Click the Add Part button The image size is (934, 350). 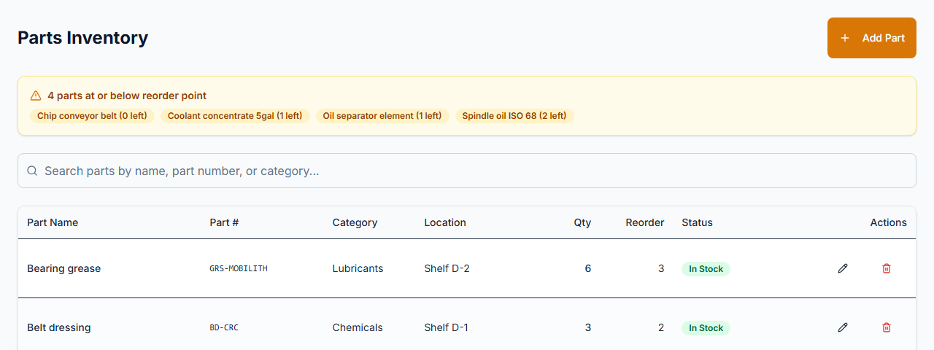click(871, 38)
